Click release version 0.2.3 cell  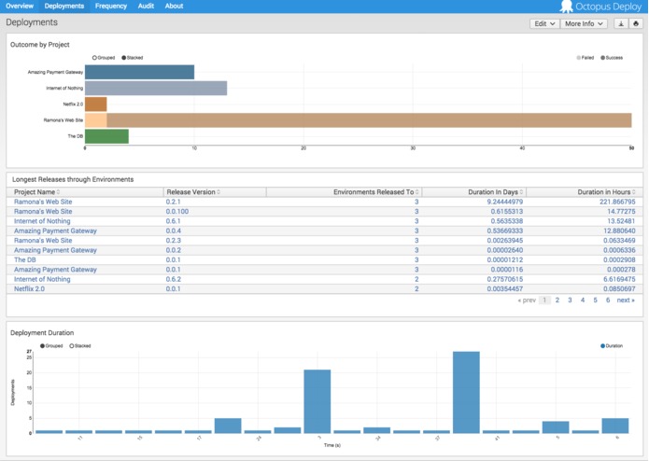click(174, 240)
